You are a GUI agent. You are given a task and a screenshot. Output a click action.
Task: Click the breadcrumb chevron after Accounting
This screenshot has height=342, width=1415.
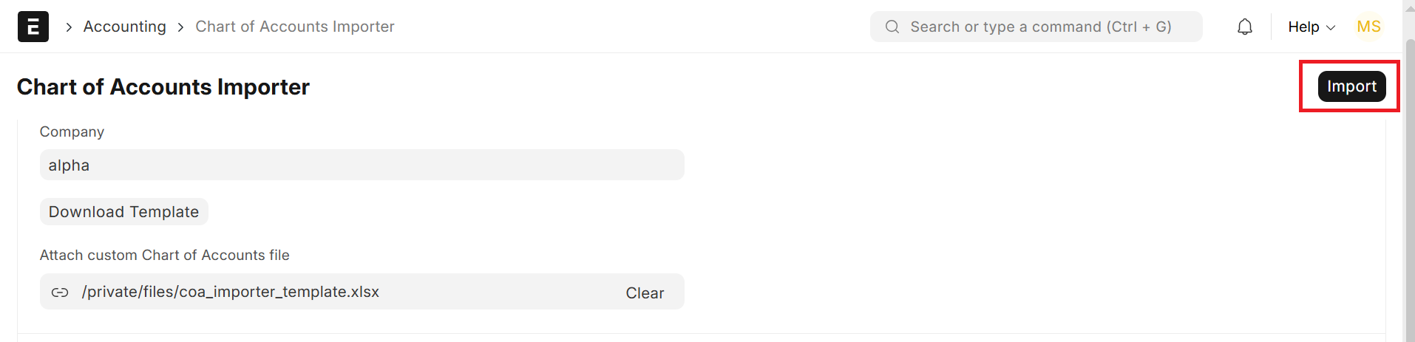(x=180, y=27)
